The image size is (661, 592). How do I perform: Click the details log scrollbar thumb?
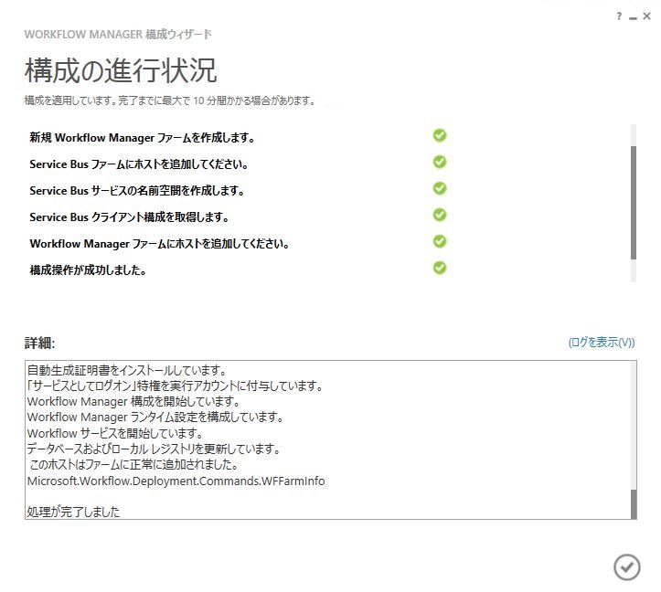[634, 504]
